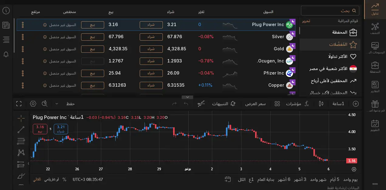386x190 pixels.
Task: Open the Trade (تداول) sidebar section
Action: tap(375, 9)
